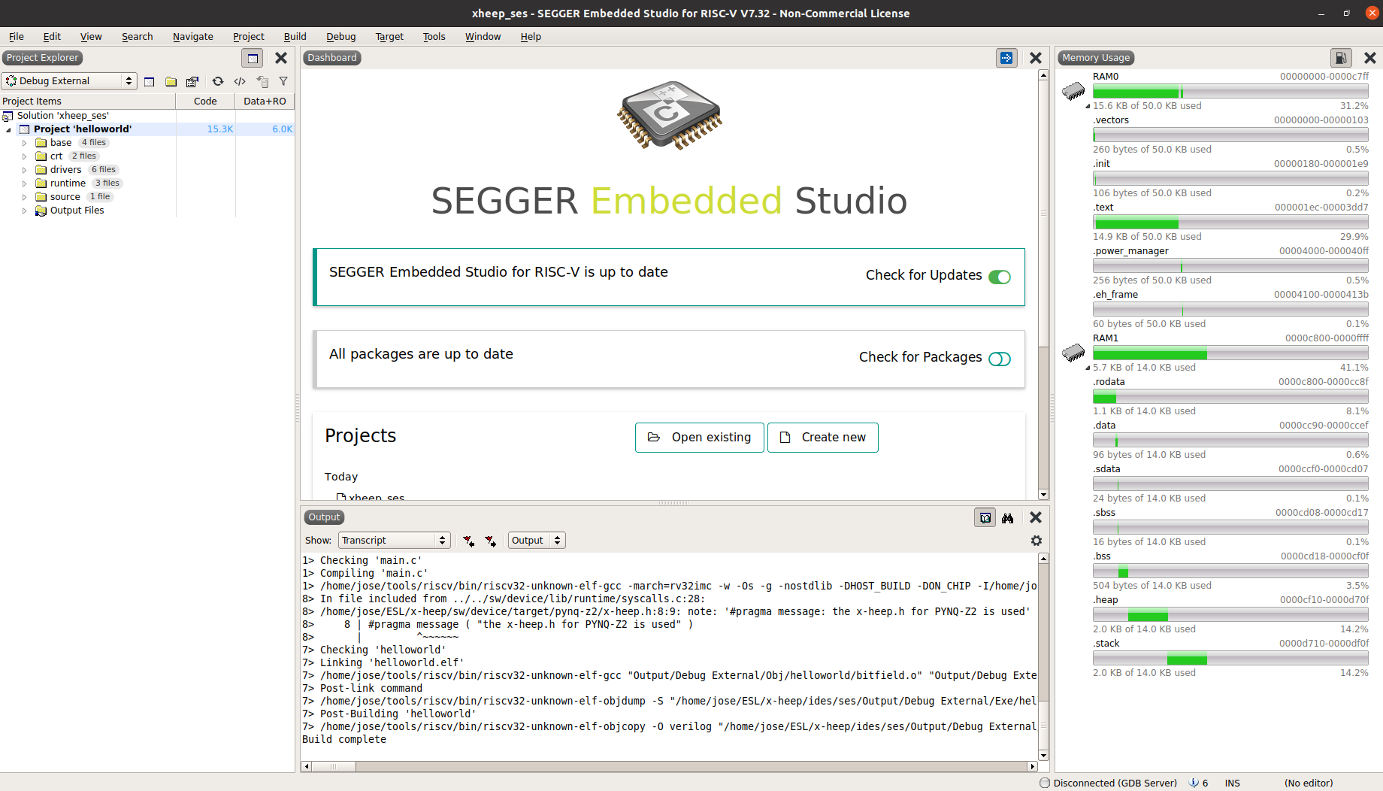Close the Output panel
Image resolution: width=1383 pixels, height=791 pixels.
click(x=1036, y=517)
